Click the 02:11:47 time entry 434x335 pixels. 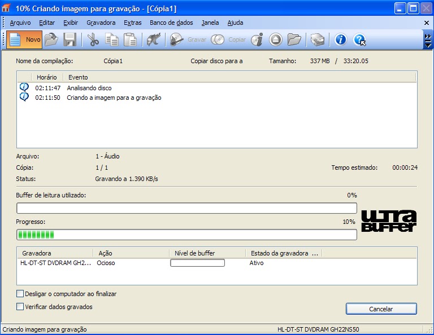[x=47, y=88]
